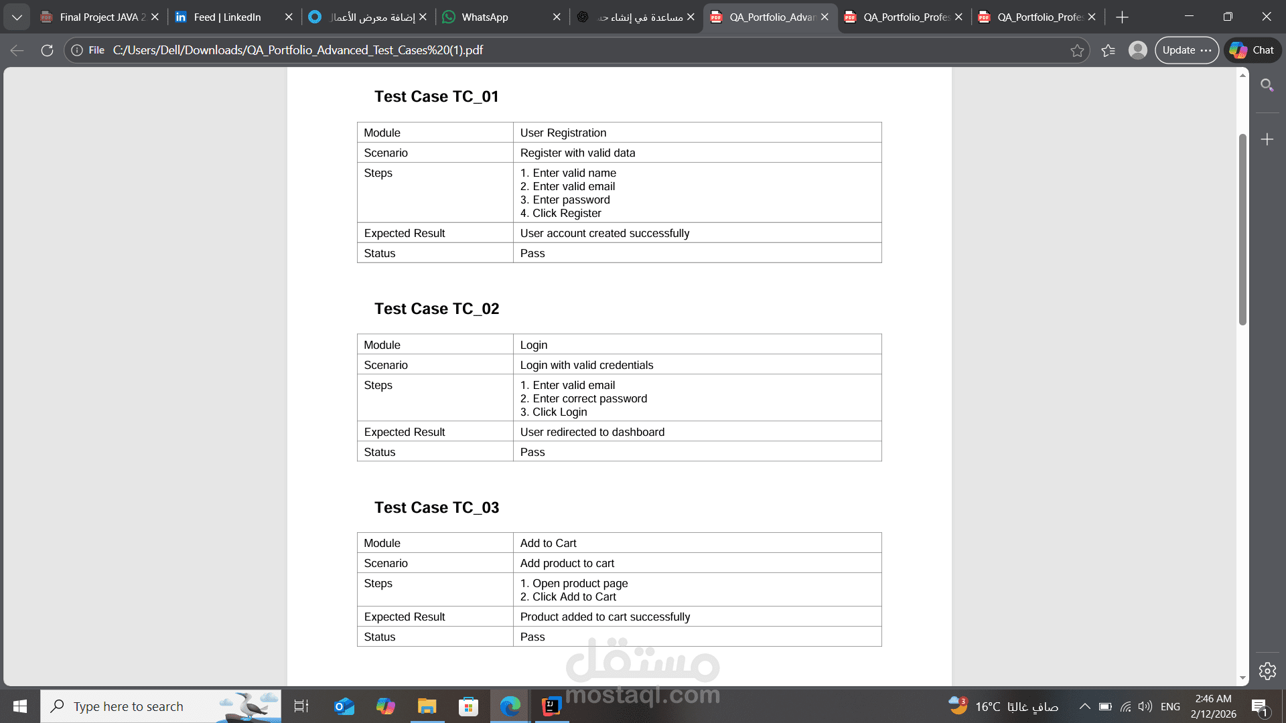
Task: Expand the browser's more options menu
Action: click(1207, 50)
